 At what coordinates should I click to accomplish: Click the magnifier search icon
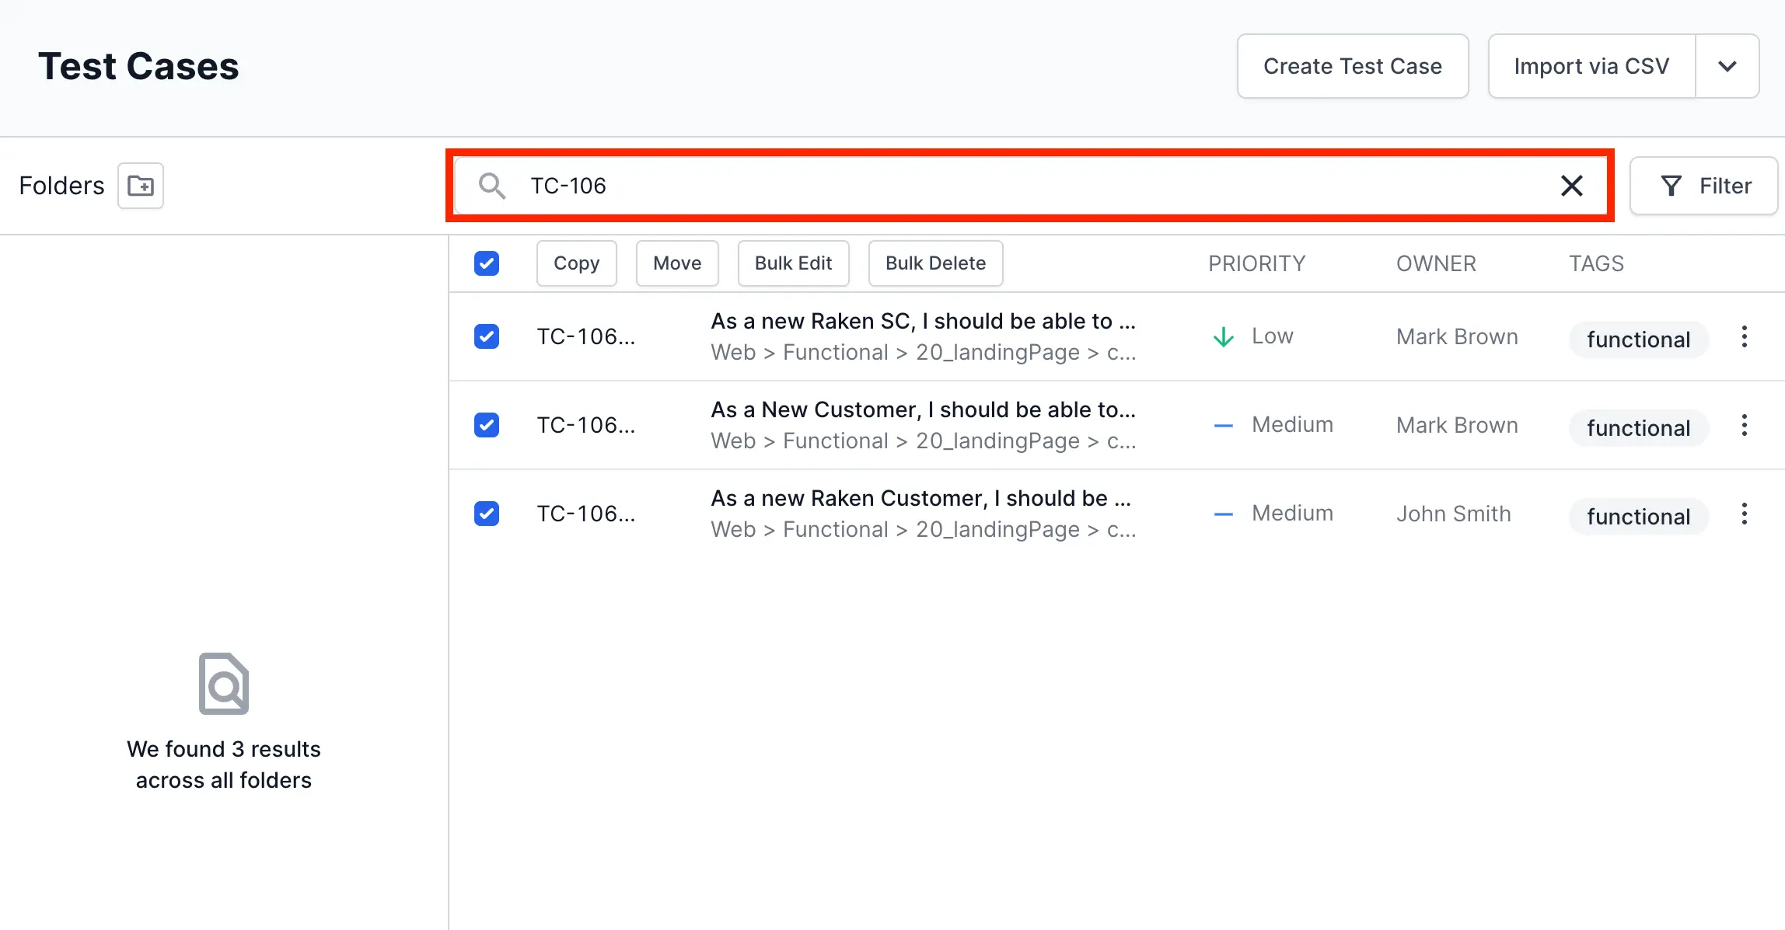(491, 186)
